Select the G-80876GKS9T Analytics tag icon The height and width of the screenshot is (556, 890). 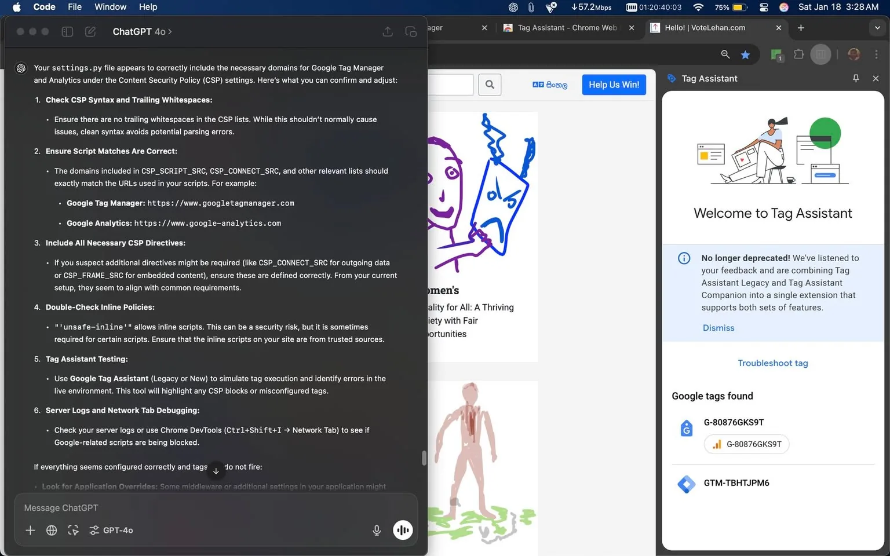click(686, 428)
